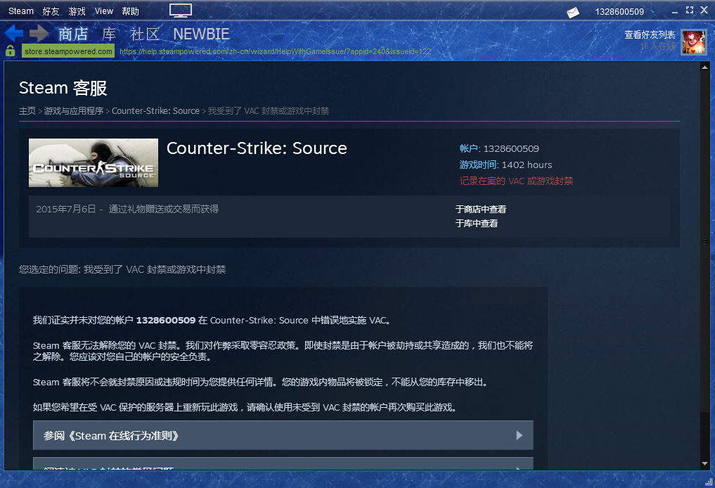715x488 pixels.
Task: Open the inbox envelope icon
Action: point(573,13)
